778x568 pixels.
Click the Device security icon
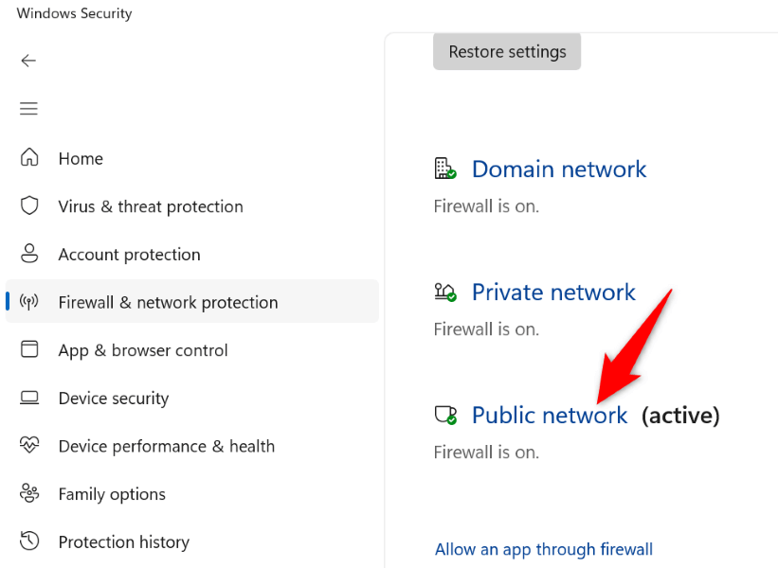28,398
